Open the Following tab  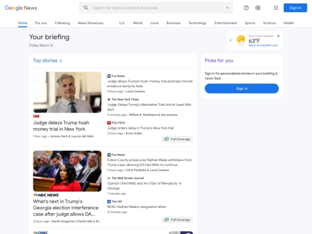pos(62,23)
